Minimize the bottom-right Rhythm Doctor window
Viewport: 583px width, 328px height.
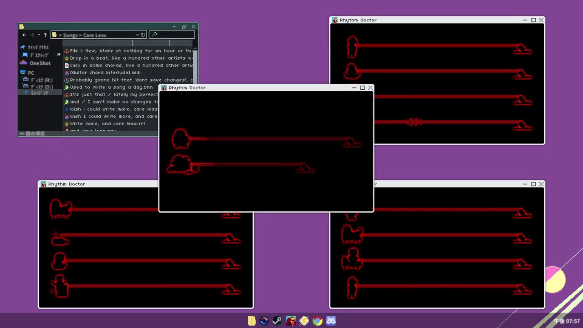[x=525, y=184]
